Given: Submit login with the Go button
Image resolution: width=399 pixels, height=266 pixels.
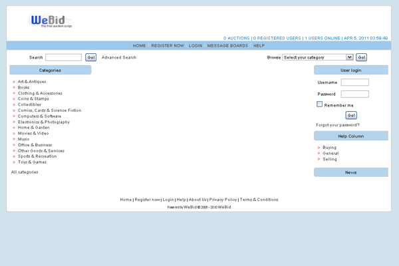Looking at the screenshot, I should pos(351,115).
